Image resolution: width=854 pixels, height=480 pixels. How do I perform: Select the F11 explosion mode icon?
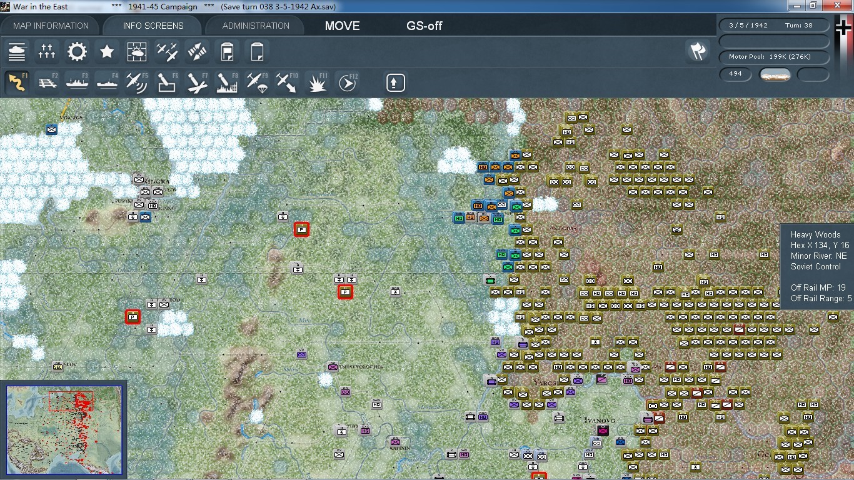(317, 82)
